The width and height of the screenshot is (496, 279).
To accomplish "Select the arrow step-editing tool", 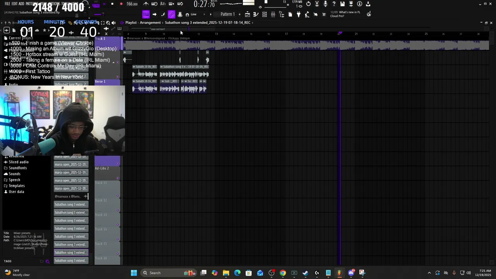I will click(154, 14).
